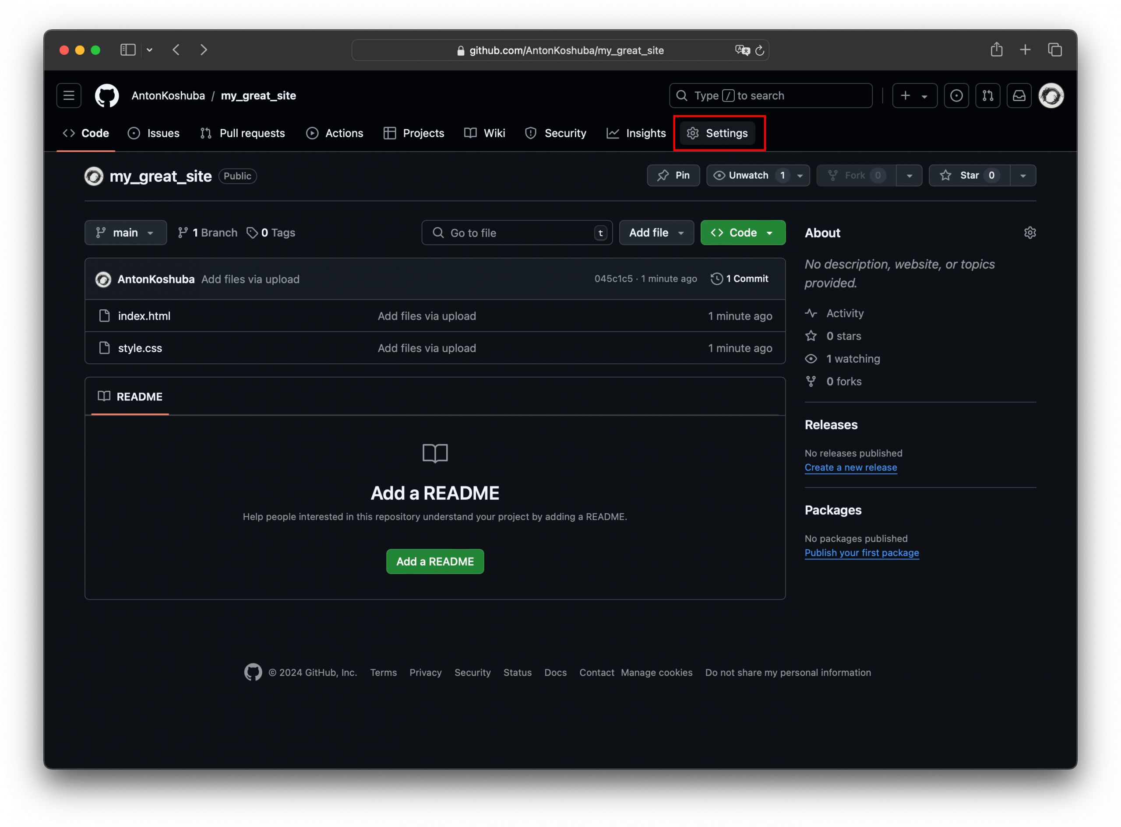Open the style.css file
1121x827 pixels.
tap(140, 348)
